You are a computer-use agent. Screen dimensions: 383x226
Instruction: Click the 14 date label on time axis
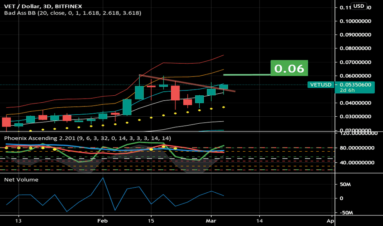(x=259, y=221)
